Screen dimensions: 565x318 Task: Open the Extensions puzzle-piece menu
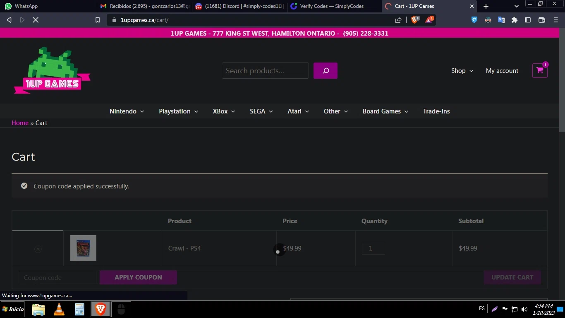click(x=515, y=20)
